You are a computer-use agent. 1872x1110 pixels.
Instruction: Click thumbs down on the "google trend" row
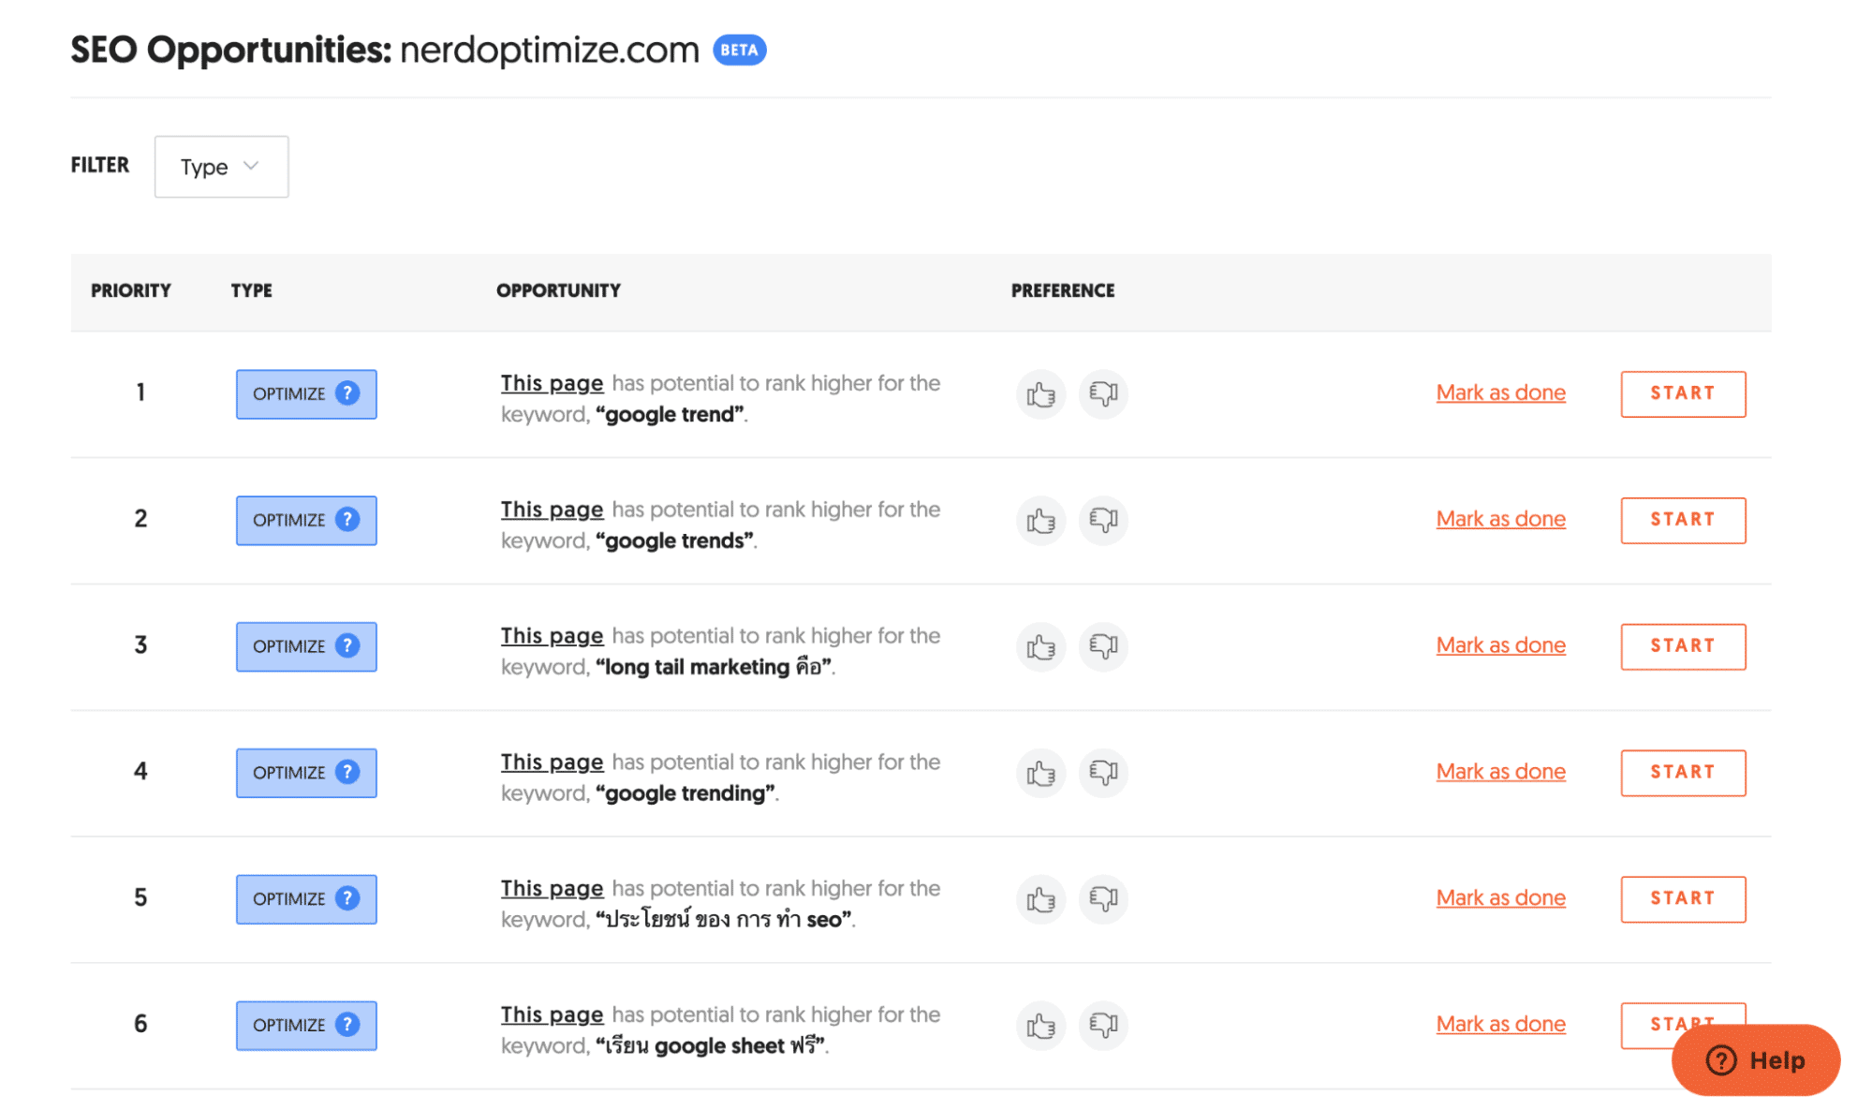(x=1103, y=394)
